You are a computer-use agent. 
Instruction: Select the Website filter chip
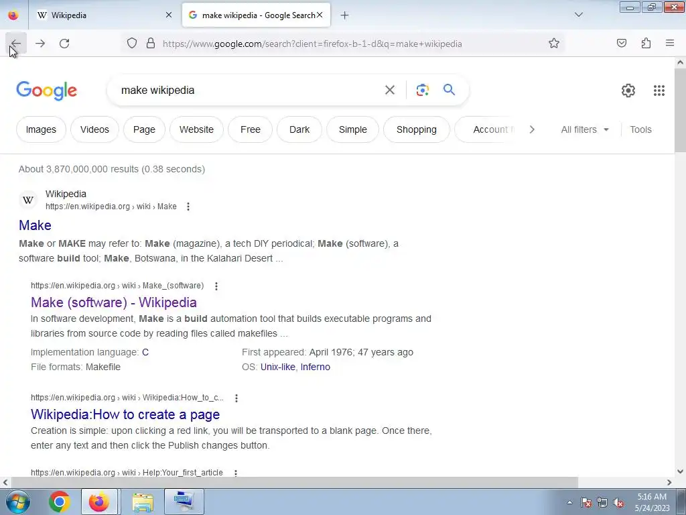[x=196, y=129]
